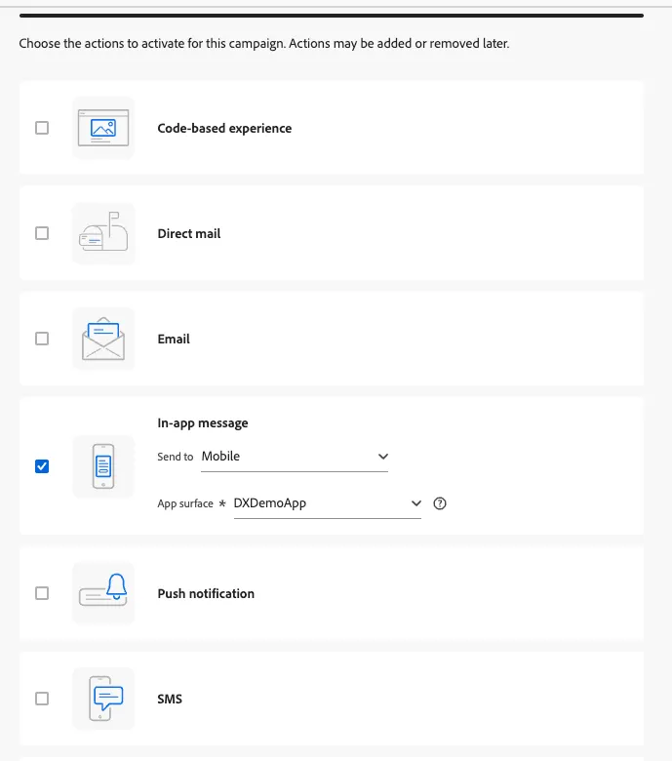Uncheck the In-app message checkbox
The image size is (672, 761).
[42, 466]
